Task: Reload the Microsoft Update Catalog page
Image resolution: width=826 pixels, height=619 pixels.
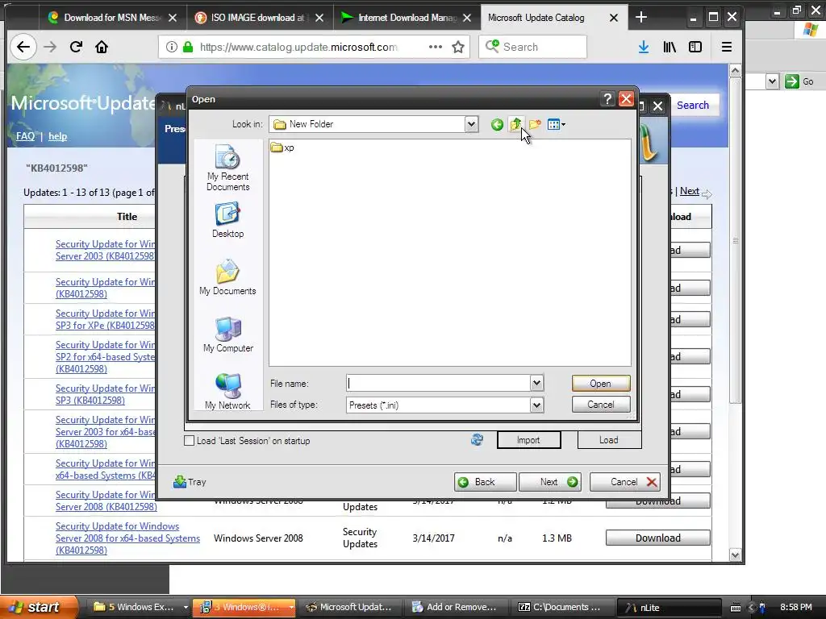Action: (76, 47)
